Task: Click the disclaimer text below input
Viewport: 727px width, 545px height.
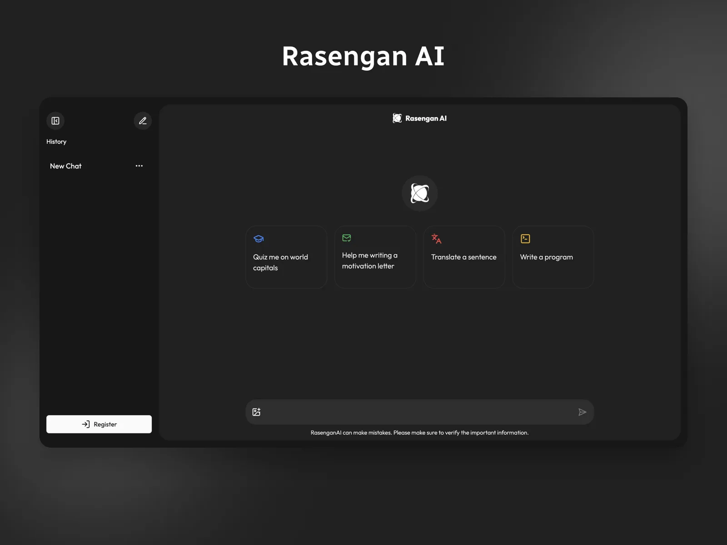Action: pyautogui.click(x=419, y=433)
